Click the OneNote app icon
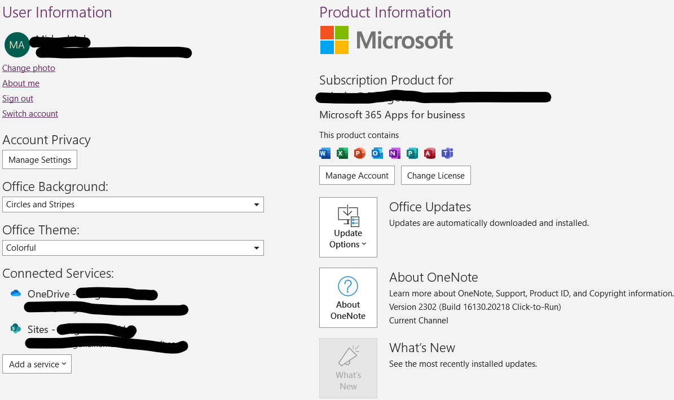Screen dimensions: 674x400 395,153
